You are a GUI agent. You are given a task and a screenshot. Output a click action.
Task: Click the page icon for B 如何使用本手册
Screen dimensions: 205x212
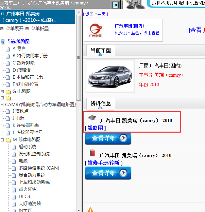8,56
